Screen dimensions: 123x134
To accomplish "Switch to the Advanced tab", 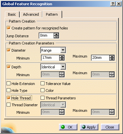I will click(31, 14).
